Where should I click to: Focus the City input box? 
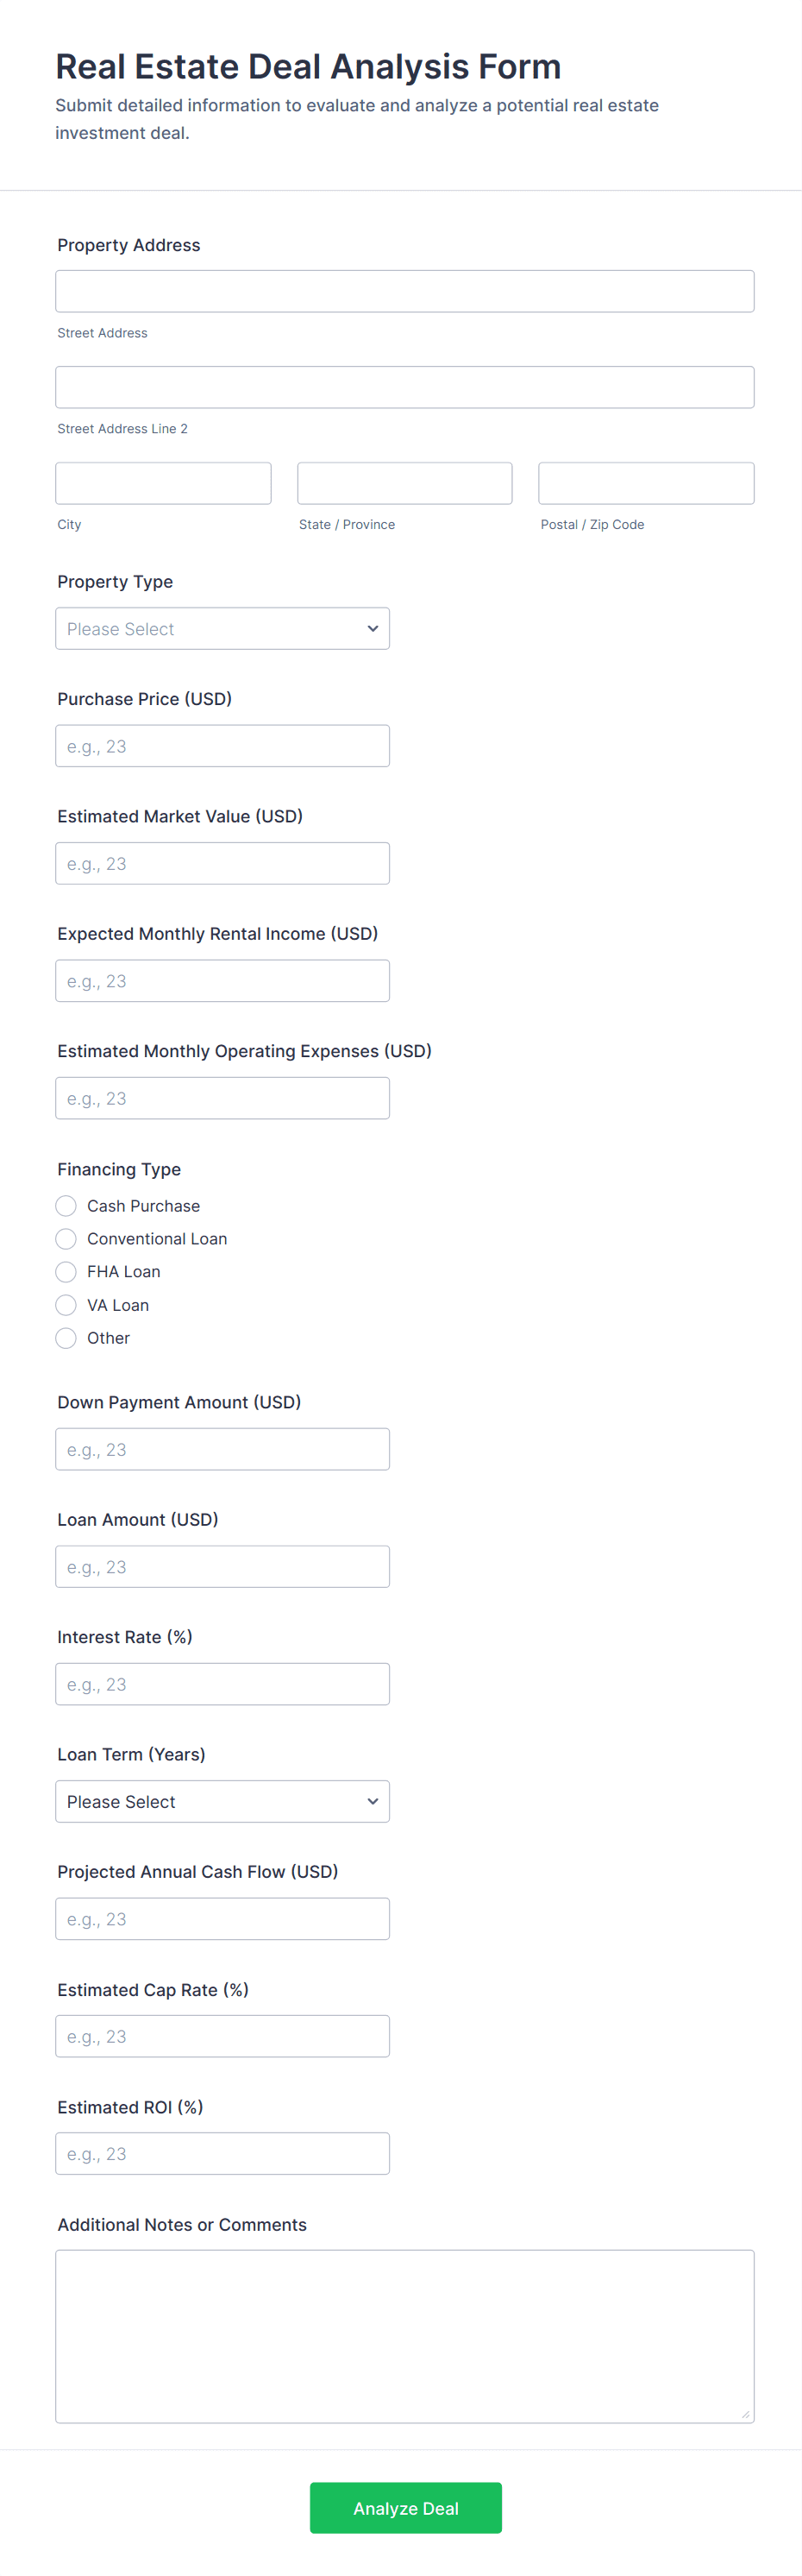(164, 483)
